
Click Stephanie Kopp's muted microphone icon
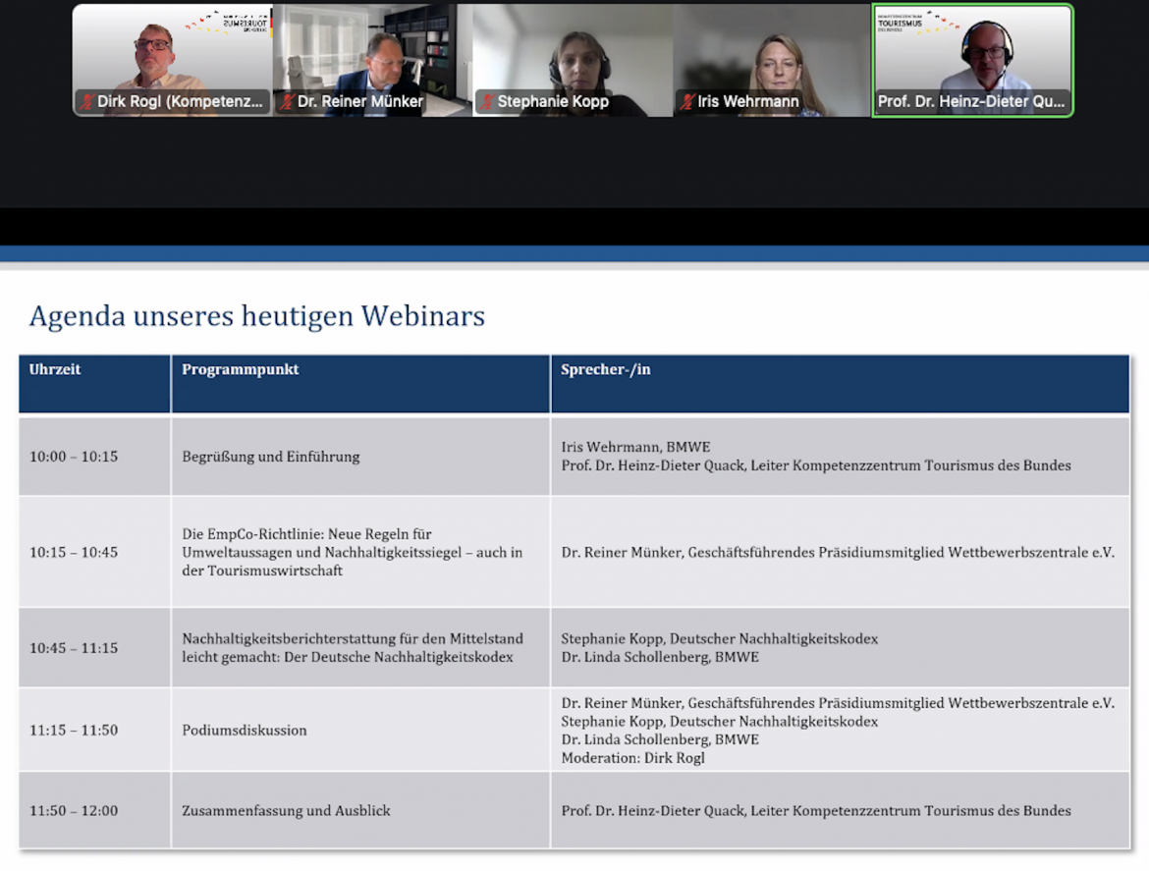click(487, 102)
